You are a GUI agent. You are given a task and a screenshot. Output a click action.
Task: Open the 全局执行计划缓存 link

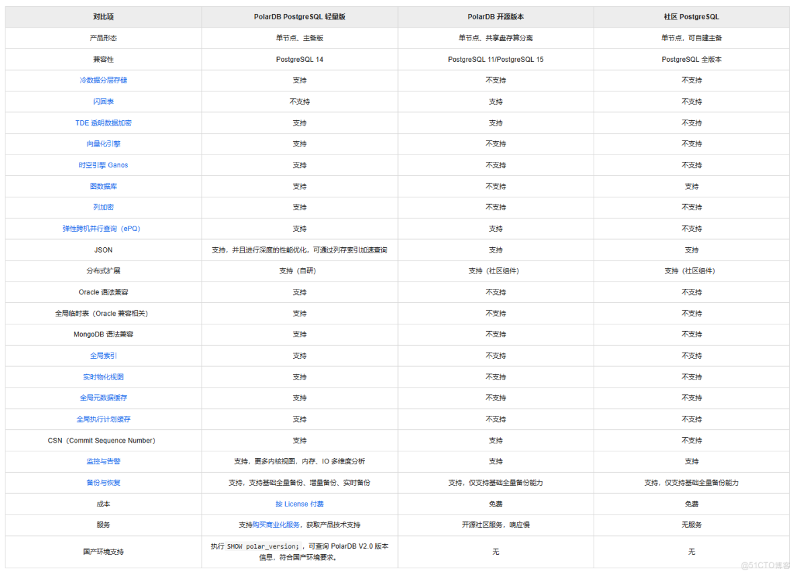(103, 419)
